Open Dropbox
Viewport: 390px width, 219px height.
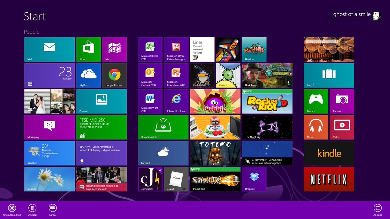(254, 179)
